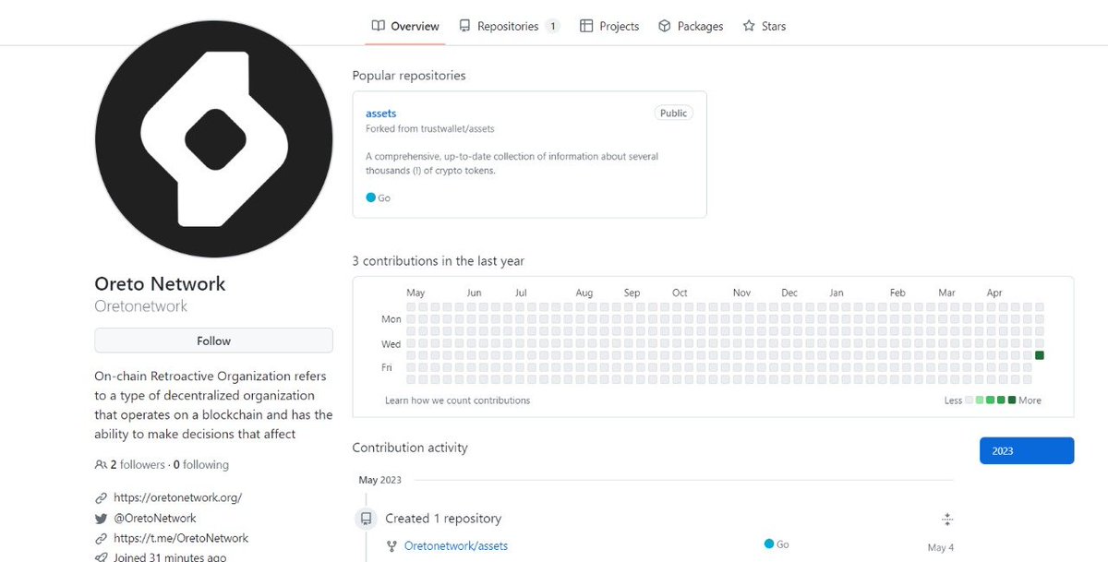Screen dimensions: 1108x562
Task: Open the Overview tab
Action: point(405,26)
